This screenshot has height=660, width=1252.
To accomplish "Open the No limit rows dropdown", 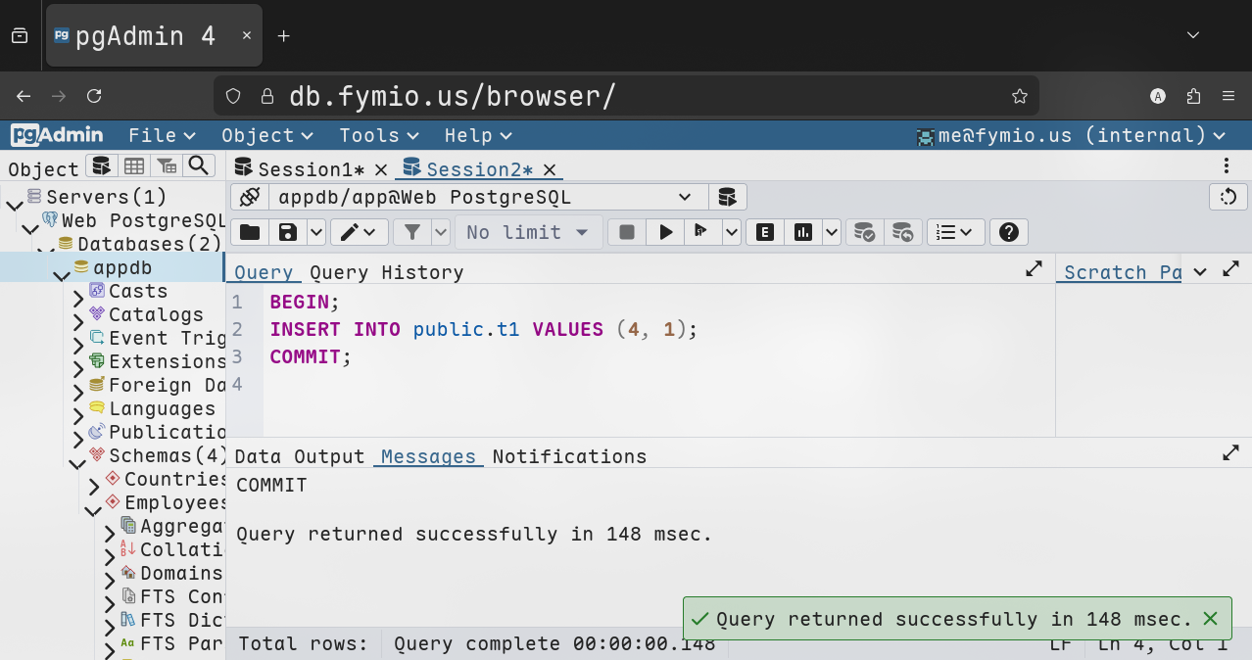I will 528,232.
